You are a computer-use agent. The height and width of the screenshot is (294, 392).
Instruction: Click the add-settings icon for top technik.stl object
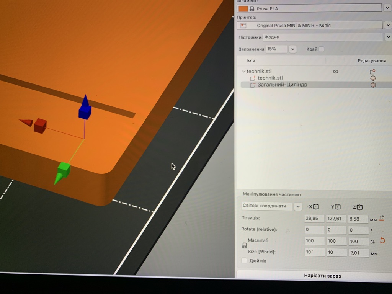372,72
